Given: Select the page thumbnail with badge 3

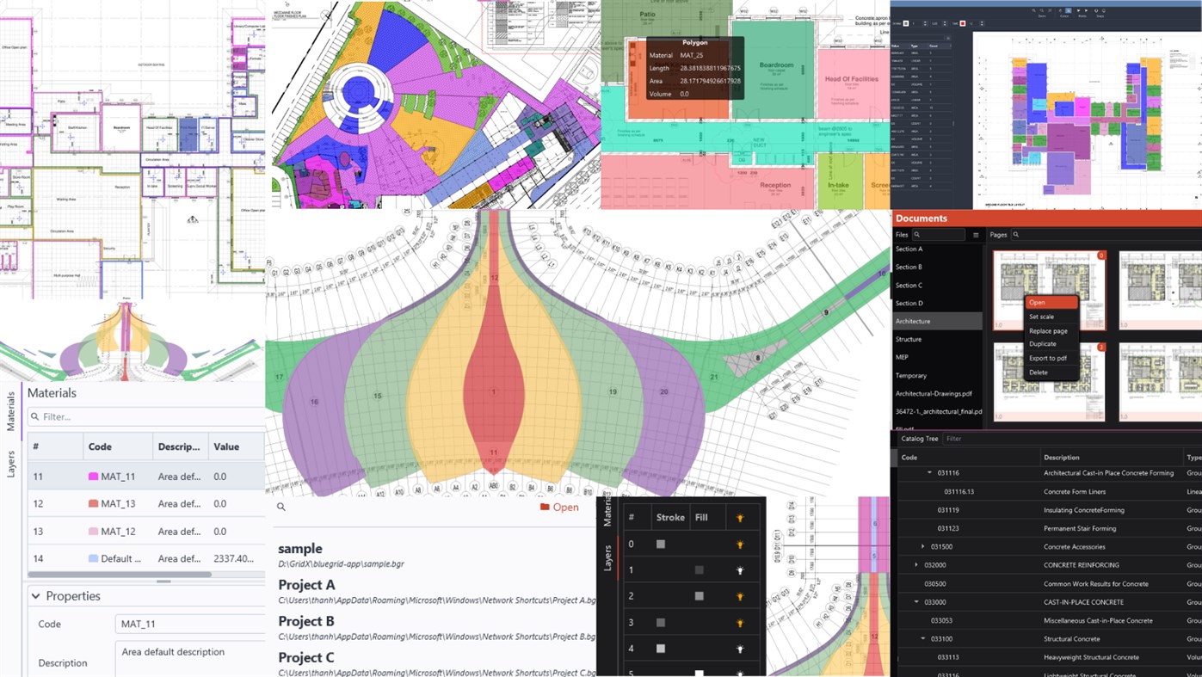Looking at the screenshot, I should point(1049,383).
